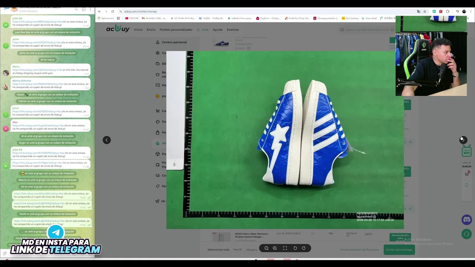Open the Chrome profile avatar
The width and height of the screenshot is (475, 267).
[x=464, y=11]
